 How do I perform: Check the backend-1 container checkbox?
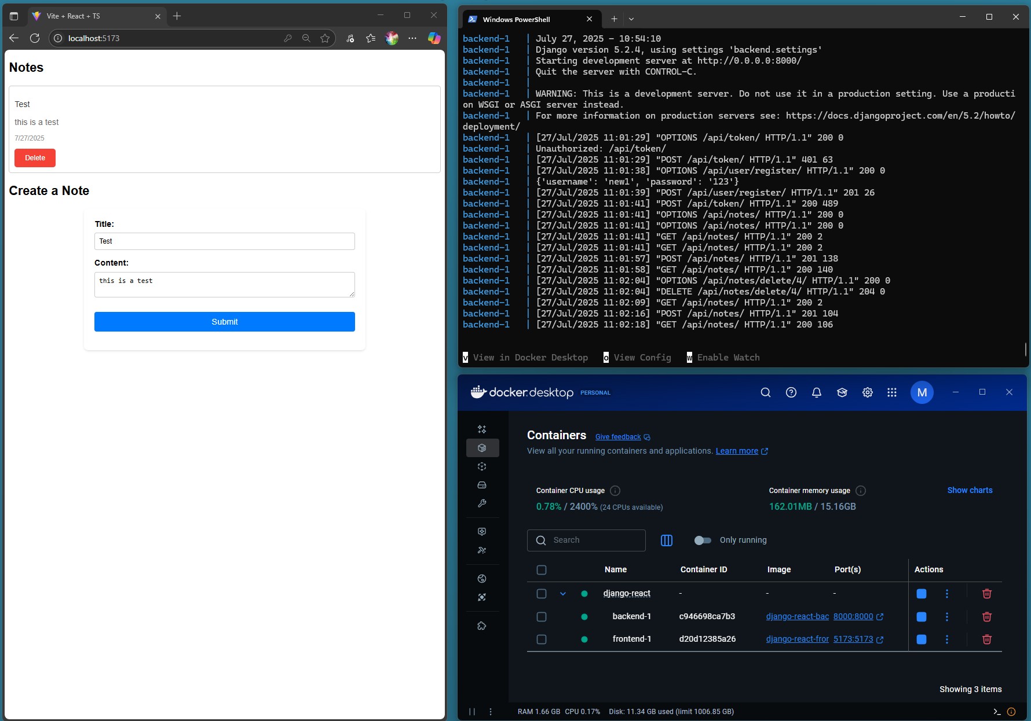[x=542, y=617]
